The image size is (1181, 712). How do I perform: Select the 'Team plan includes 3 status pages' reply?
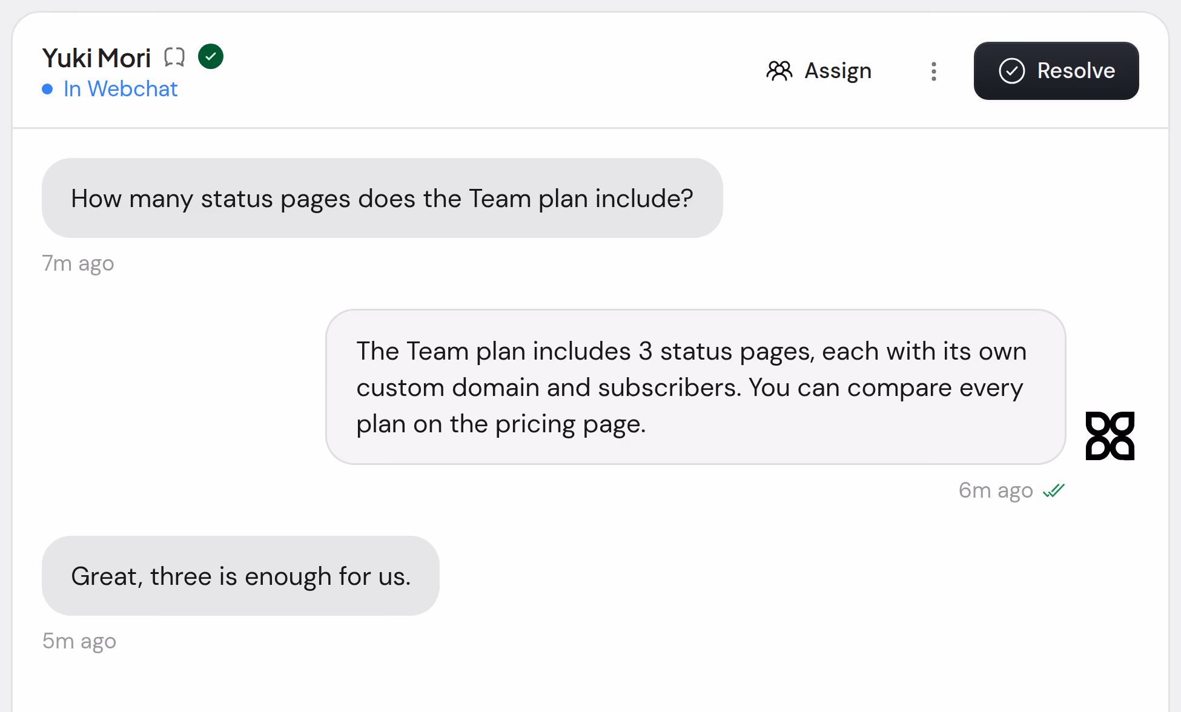pos(695,387)
